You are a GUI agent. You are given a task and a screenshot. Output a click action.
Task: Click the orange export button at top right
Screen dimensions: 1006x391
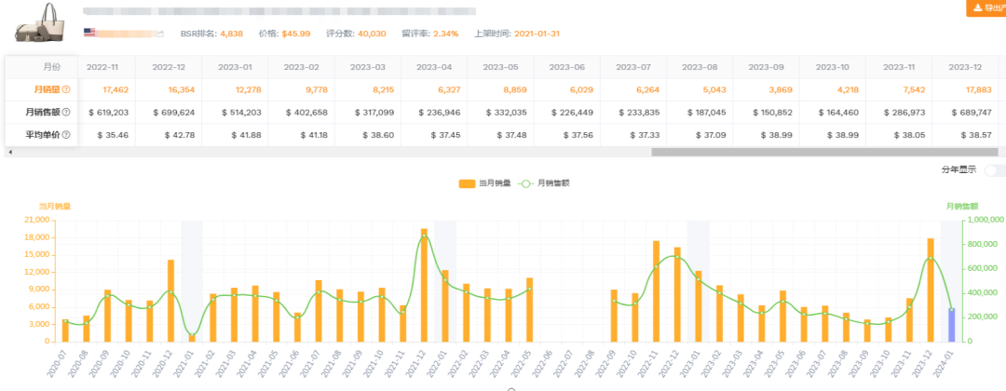(x=986, y=7)
